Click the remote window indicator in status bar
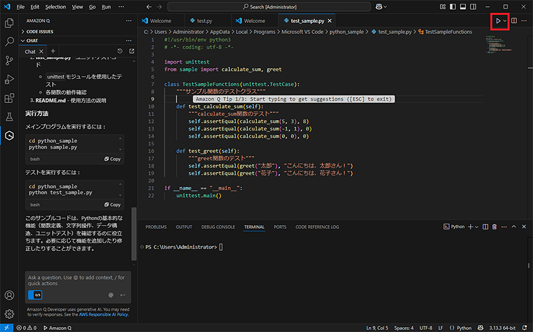The height and width of the screenshot is (332, 533). [x=6, y=328]
